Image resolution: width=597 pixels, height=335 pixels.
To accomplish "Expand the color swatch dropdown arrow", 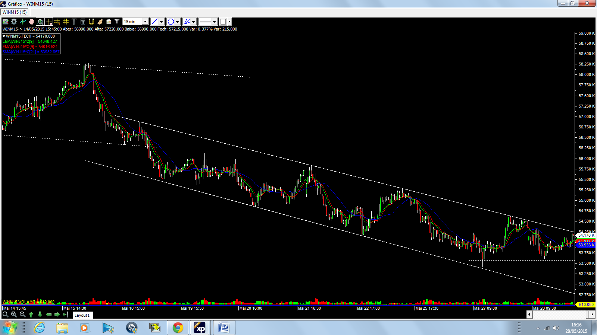I will [x=229, y=22].
